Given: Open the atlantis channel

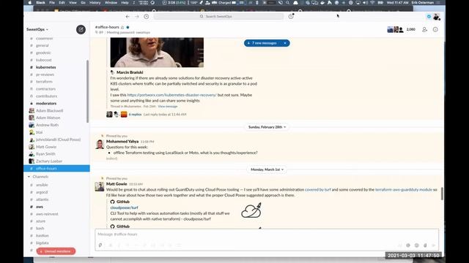Looking at the screenshot, I should tap(43, 199).
